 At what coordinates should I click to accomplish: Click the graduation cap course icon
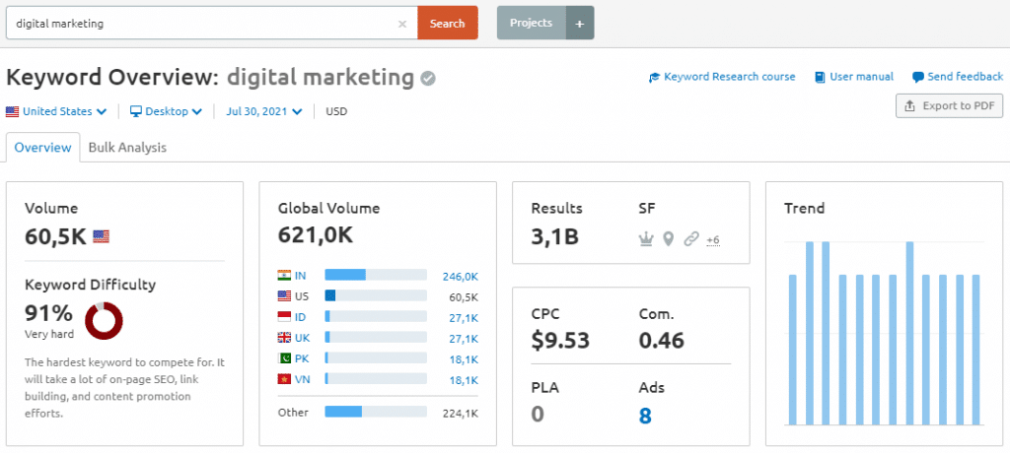655,77
